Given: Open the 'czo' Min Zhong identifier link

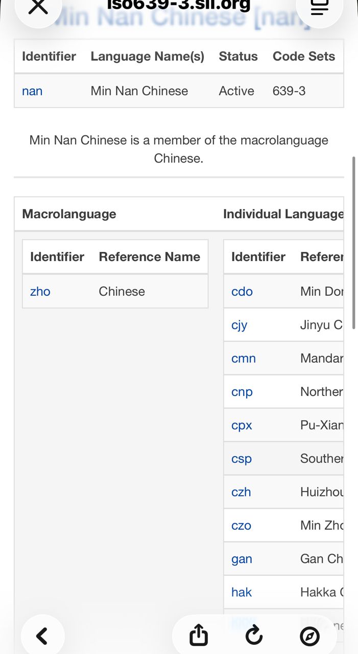Looking at the screenshot, I should (241, 525).
